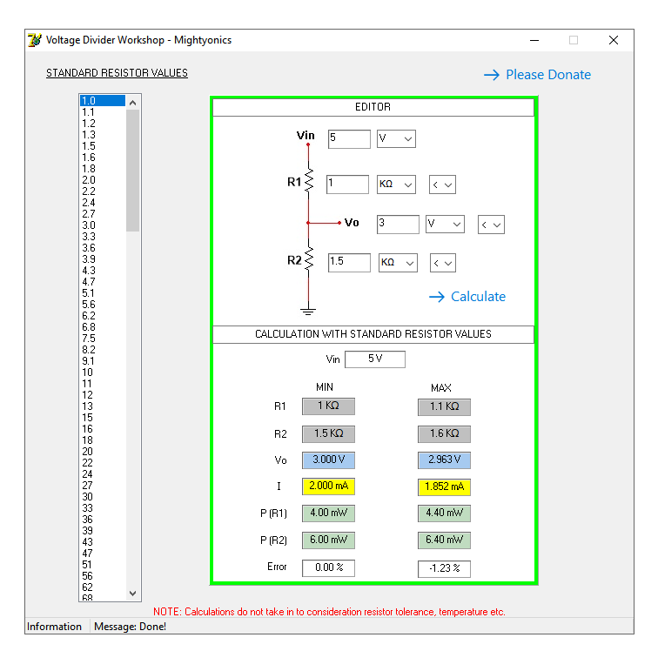Image resolution: width=658 pixels, height=651 pixels.
Task: Click the Vin voltage input field
Action: click(x=349, y=139)
